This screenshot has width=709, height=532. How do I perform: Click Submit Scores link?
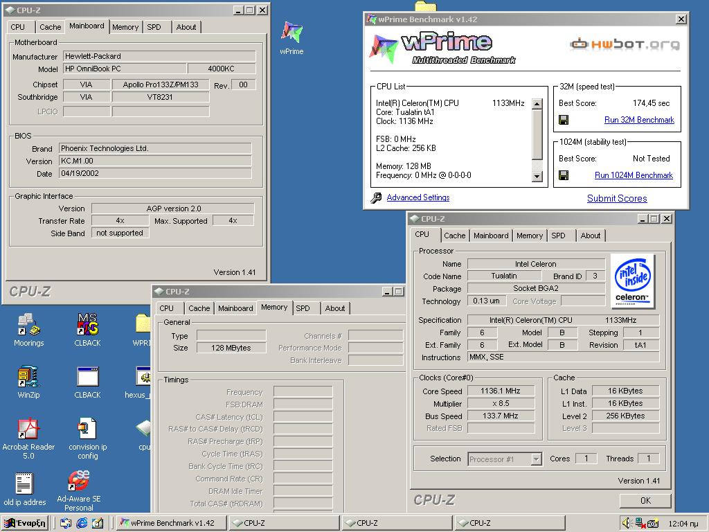pyautogui.click(x=617, y=198)
